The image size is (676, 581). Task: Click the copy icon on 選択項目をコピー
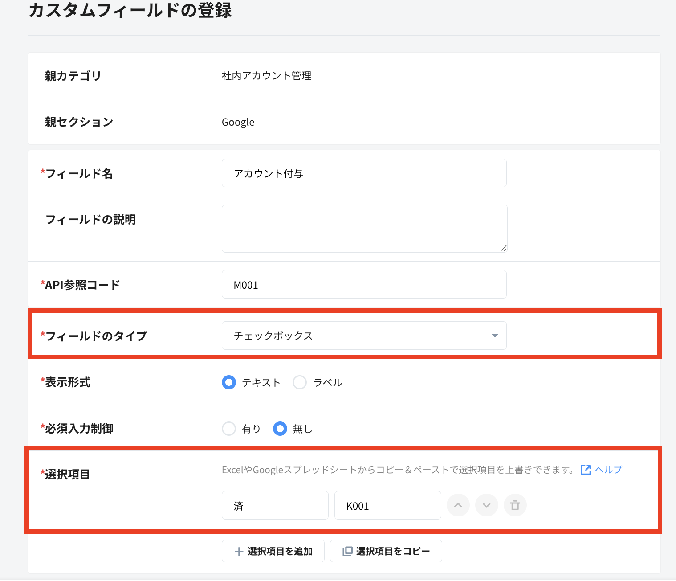pyautogui.click(x=347, y=552)
